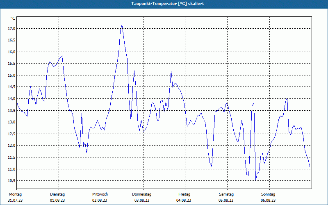Click the 17,0 y-axis value
Image resolution: width=328 pixels, height=205 pixels.
(x=11, y=28)
